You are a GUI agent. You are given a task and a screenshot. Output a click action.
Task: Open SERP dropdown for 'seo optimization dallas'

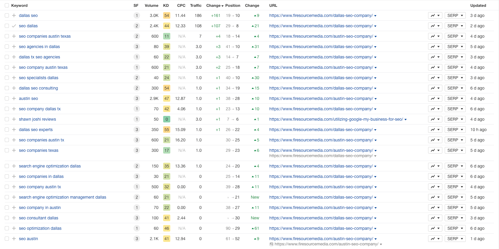click(x=455, y=228)
